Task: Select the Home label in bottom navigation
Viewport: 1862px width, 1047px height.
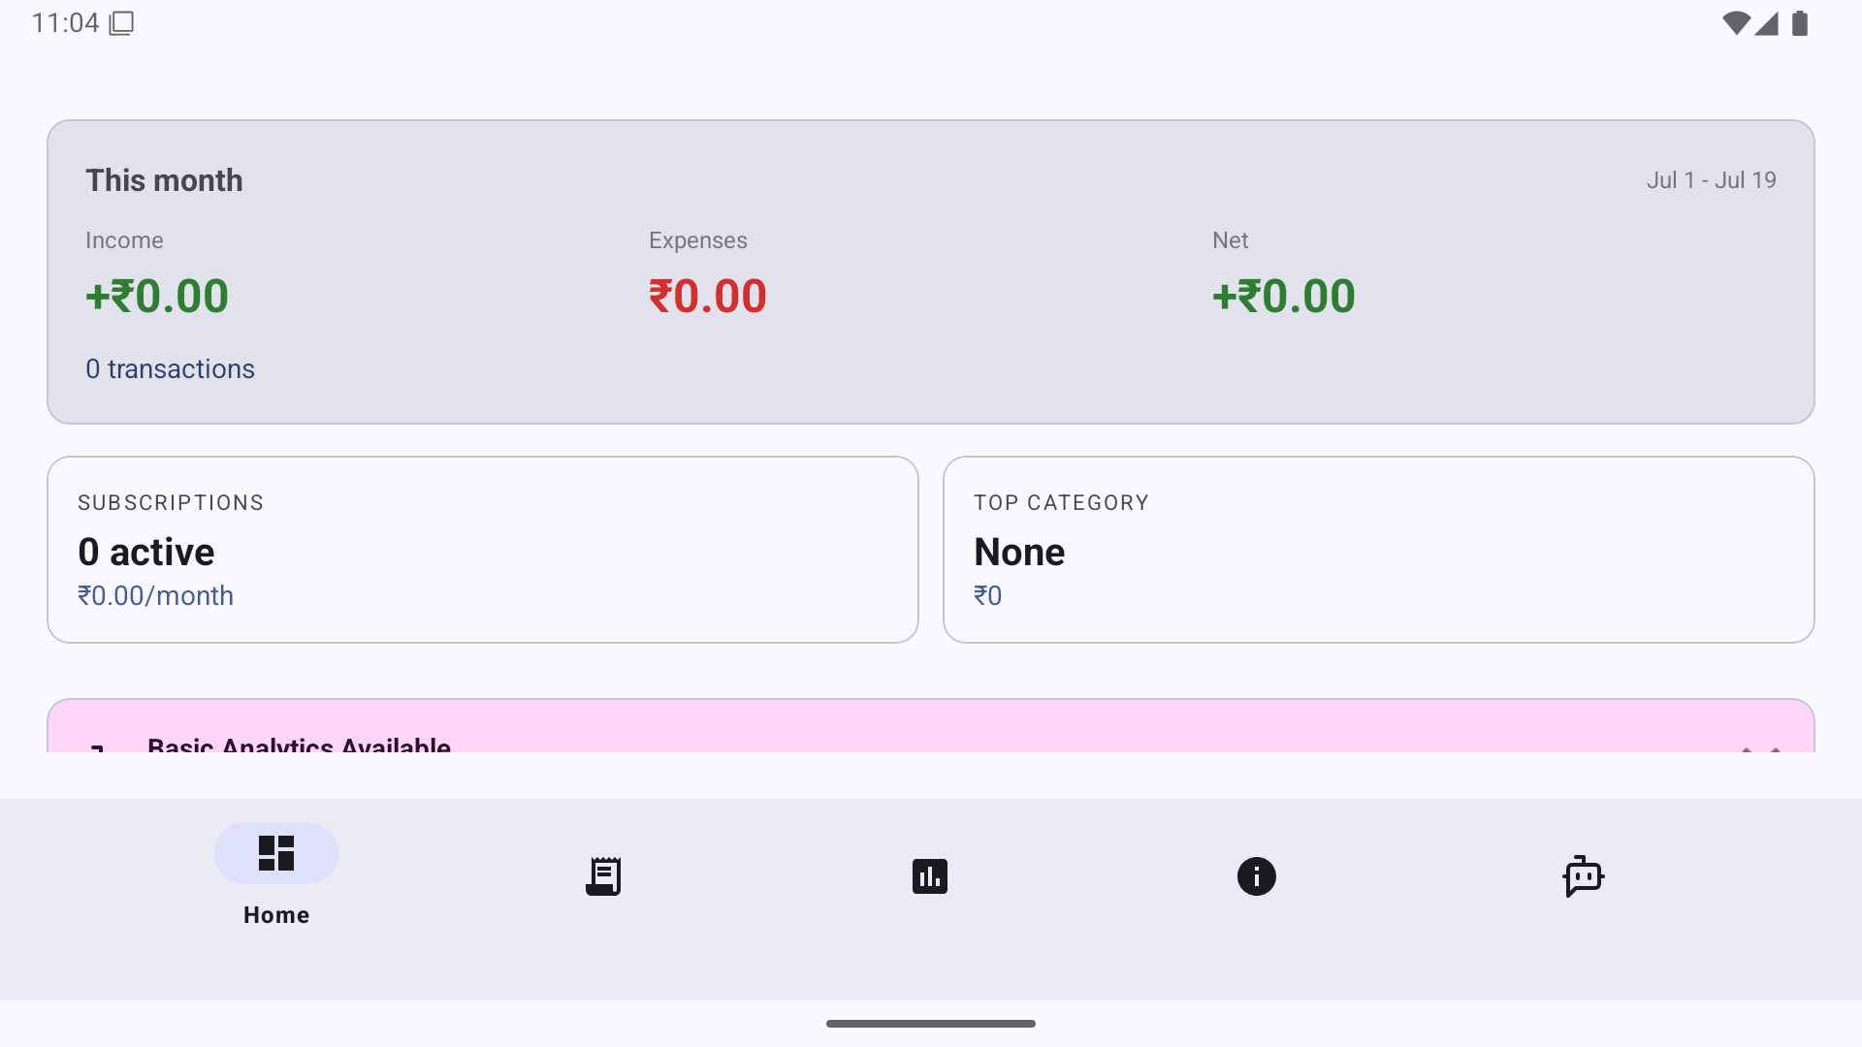Action: point(276,915)
